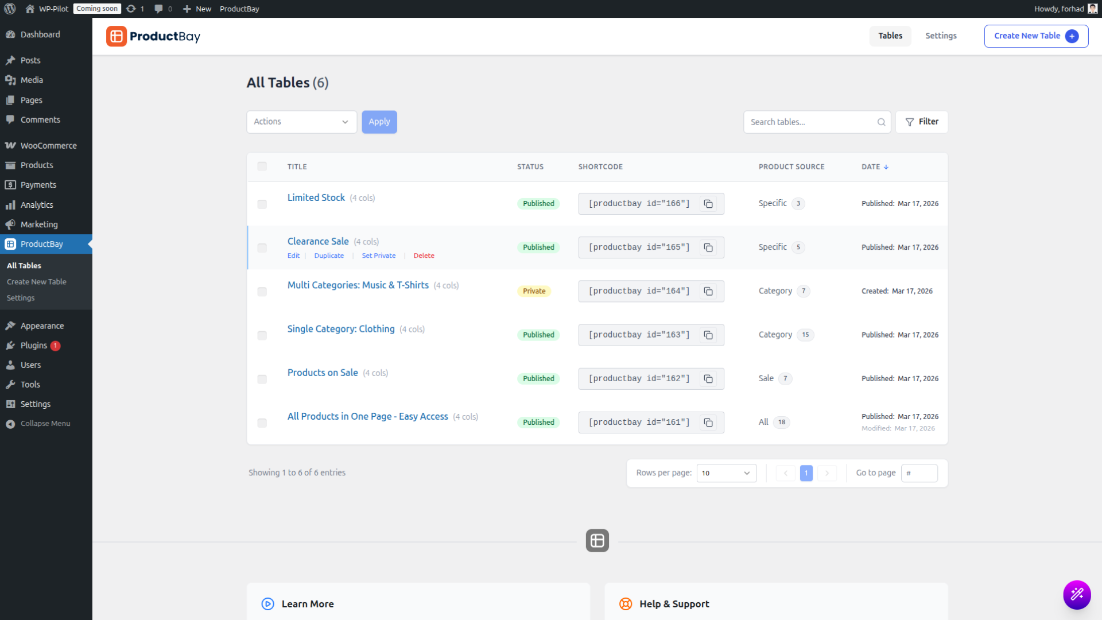Click the Create New Table button
The height and width of the screenshot is (620, 1102).
click(1035, 36)
